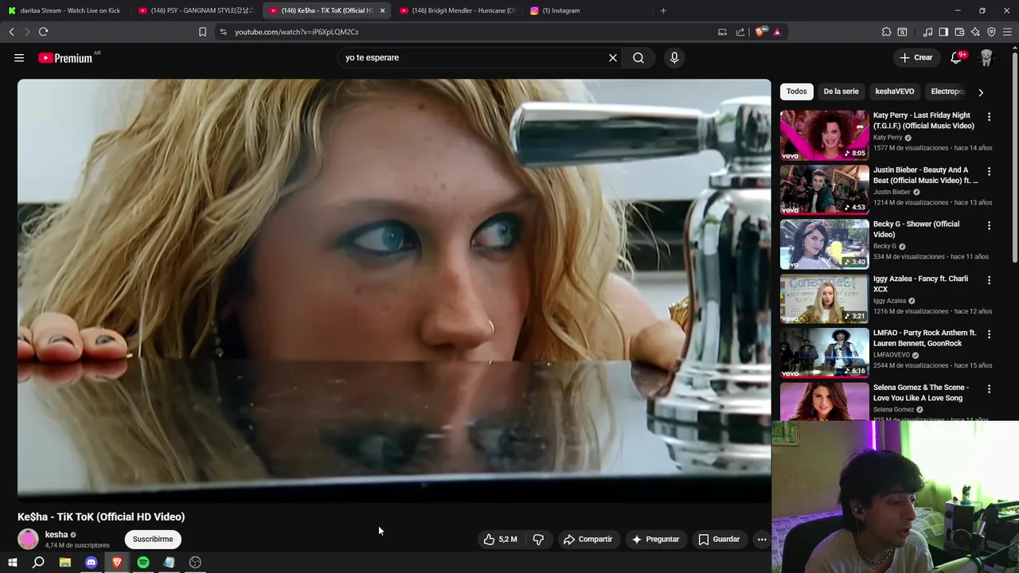Open Katy Perry Last Friday Night thumbnail

[824, 134]
